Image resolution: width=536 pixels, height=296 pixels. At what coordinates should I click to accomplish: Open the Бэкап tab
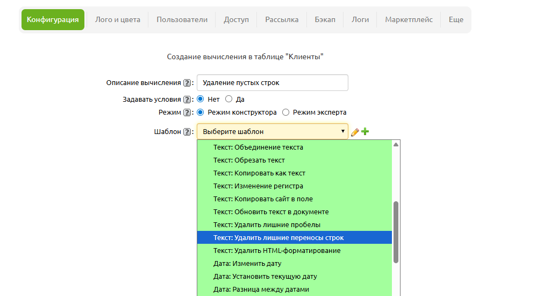[325, 20]
